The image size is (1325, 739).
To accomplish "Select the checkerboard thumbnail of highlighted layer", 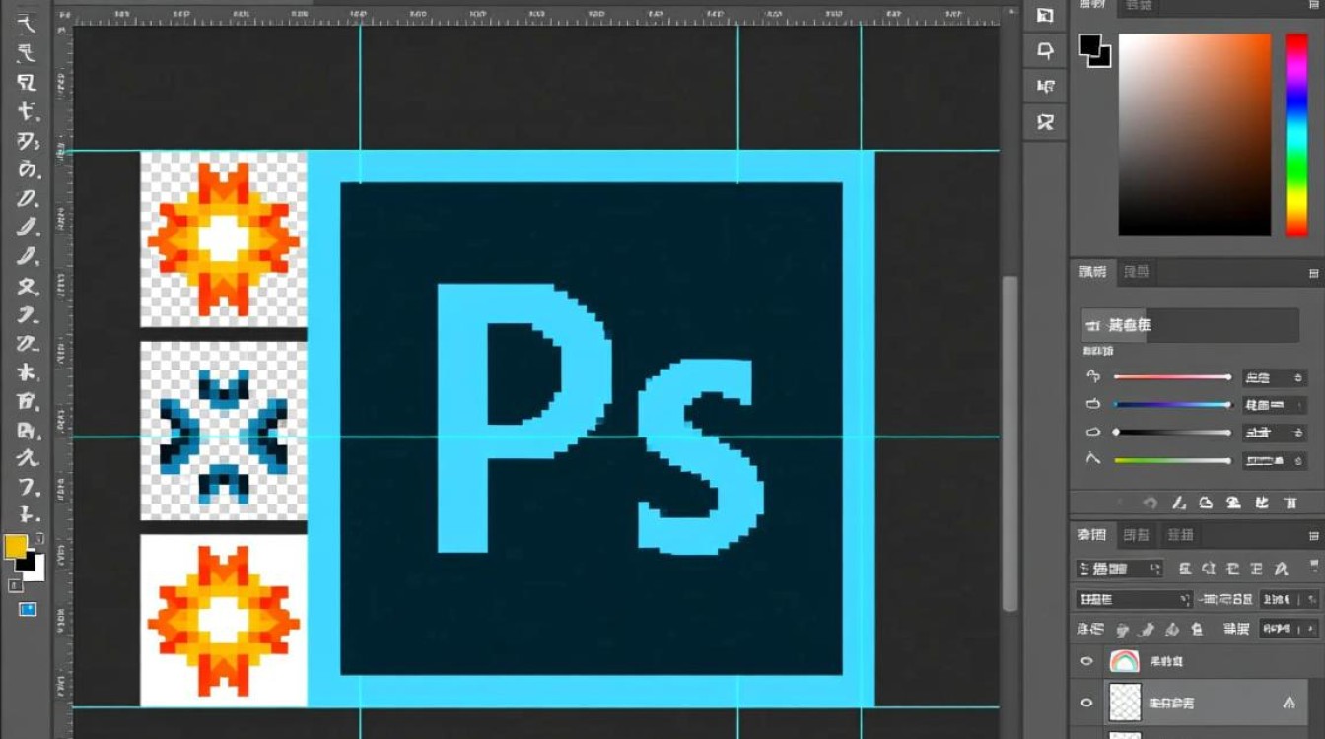I will point(1125,703).
